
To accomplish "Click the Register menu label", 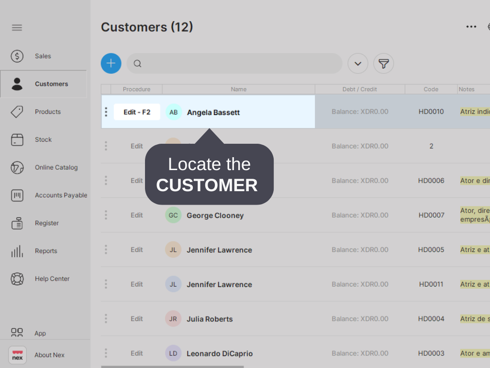I will (46, 223).
